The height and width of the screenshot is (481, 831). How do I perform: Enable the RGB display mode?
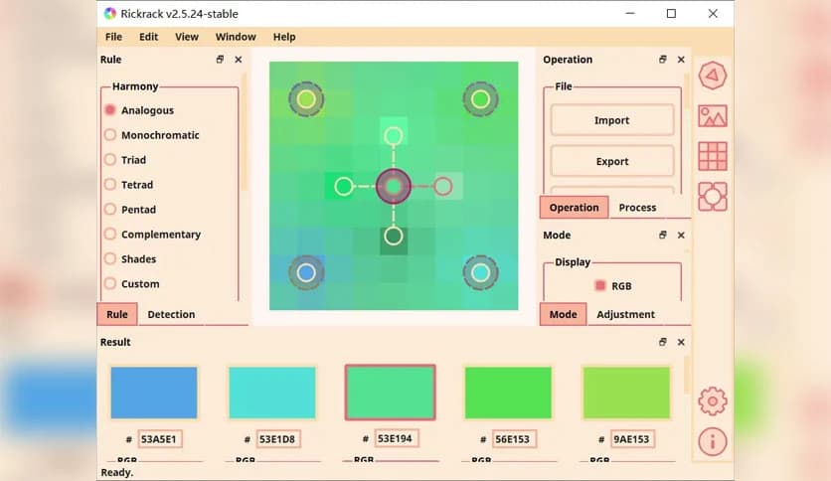tap(599, 286)
